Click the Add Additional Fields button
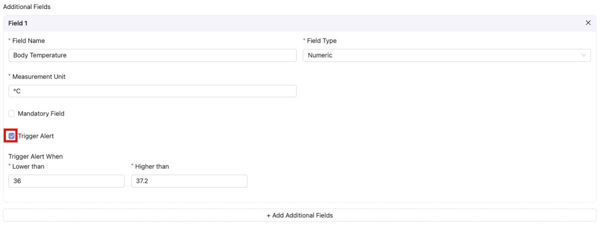Image resolution: width=601 pixels, height=226 pixels. coord(300,216)
